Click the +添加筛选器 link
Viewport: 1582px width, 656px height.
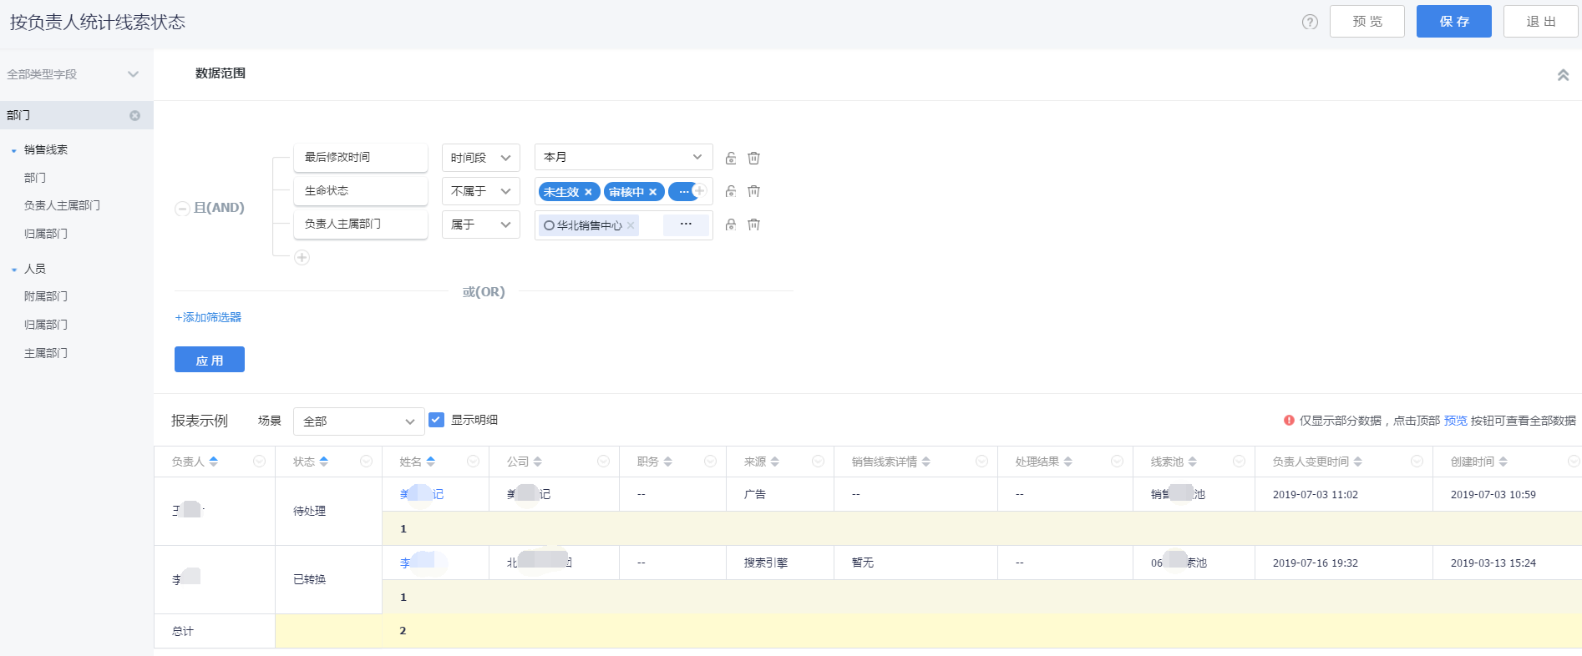pyautogui.click(x=208, y=317)
